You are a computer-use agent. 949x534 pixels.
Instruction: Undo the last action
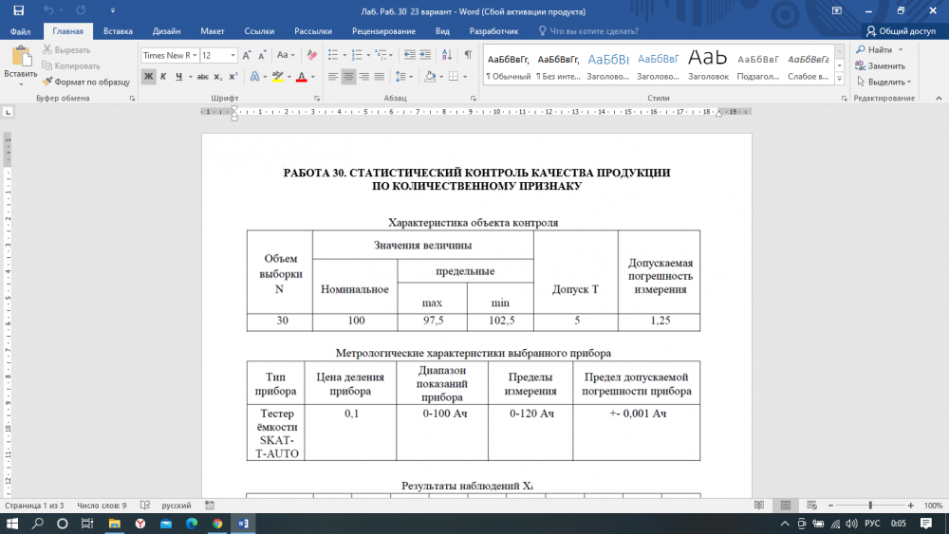click(x=48, y=10)
